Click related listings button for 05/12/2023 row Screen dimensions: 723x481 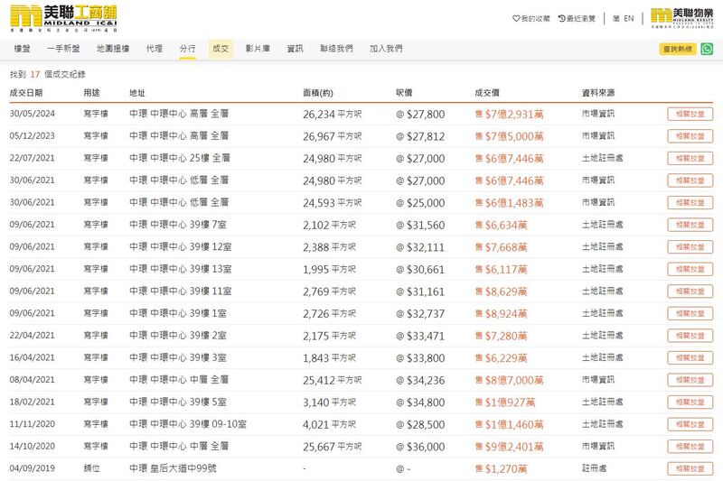[x=690, y=136]
